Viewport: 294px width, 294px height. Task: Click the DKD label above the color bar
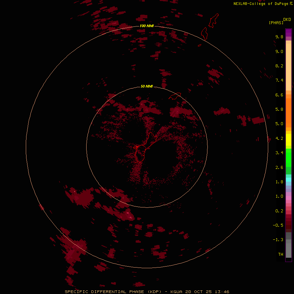click(287, 19)
